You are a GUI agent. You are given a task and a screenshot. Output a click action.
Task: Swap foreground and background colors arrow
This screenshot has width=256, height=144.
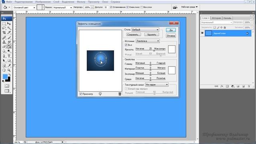coord(10,75)
